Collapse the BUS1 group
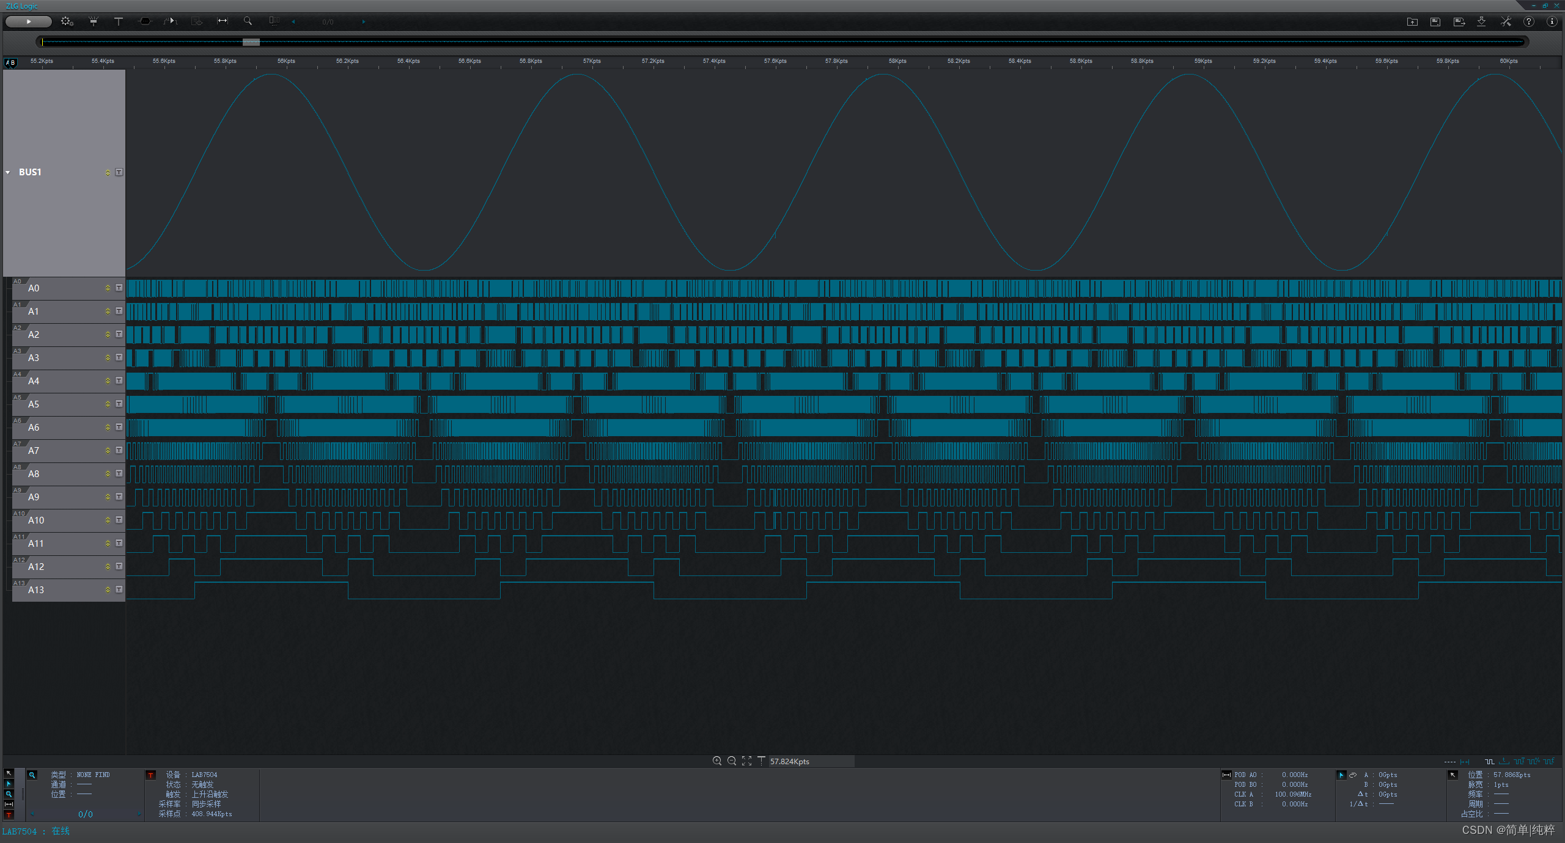Viewport: 1565px width, 843px height. coord(8,172)
